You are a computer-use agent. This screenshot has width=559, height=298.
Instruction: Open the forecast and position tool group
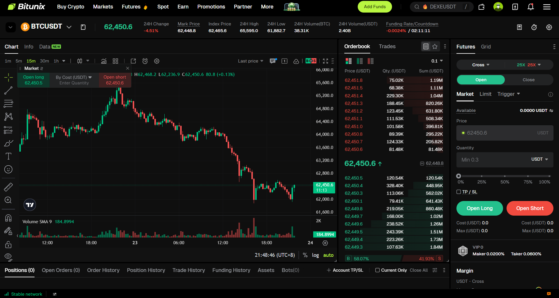click(x=8, y=130)
